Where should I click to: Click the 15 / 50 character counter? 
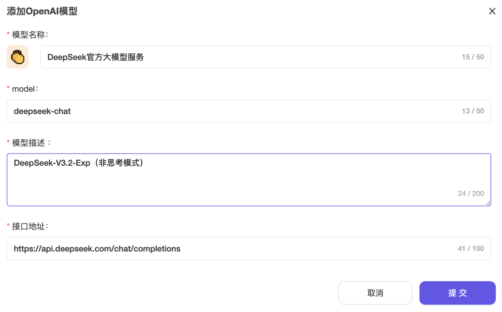pyautogui.click(x=473, y=57)
